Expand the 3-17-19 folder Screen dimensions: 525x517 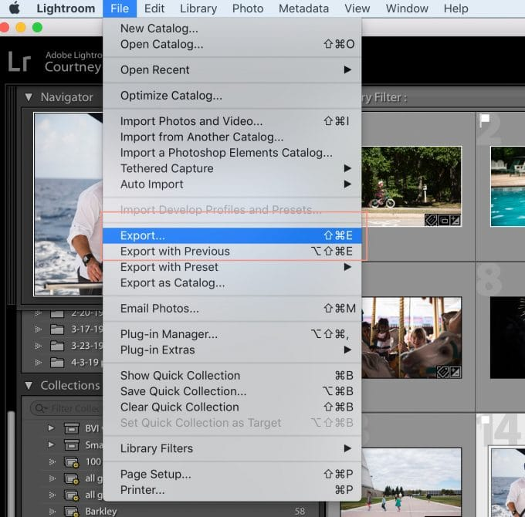point(38,329)
